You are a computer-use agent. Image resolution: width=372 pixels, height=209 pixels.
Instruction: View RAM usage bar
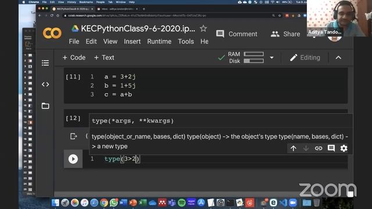[x=253, y=54]
